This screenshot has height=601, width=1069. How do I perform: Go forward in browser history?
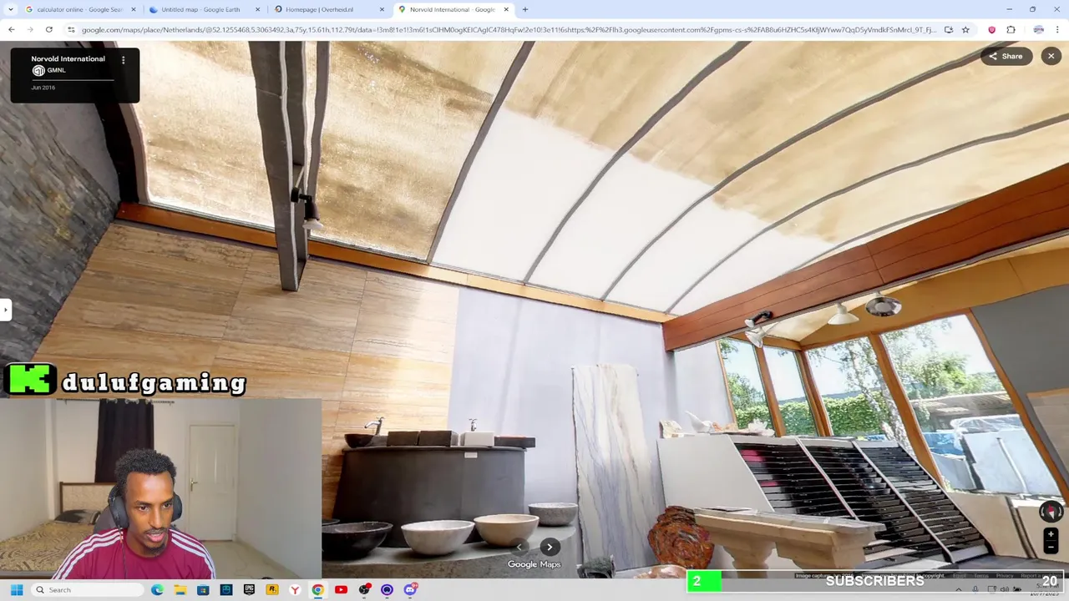(30, 29)
